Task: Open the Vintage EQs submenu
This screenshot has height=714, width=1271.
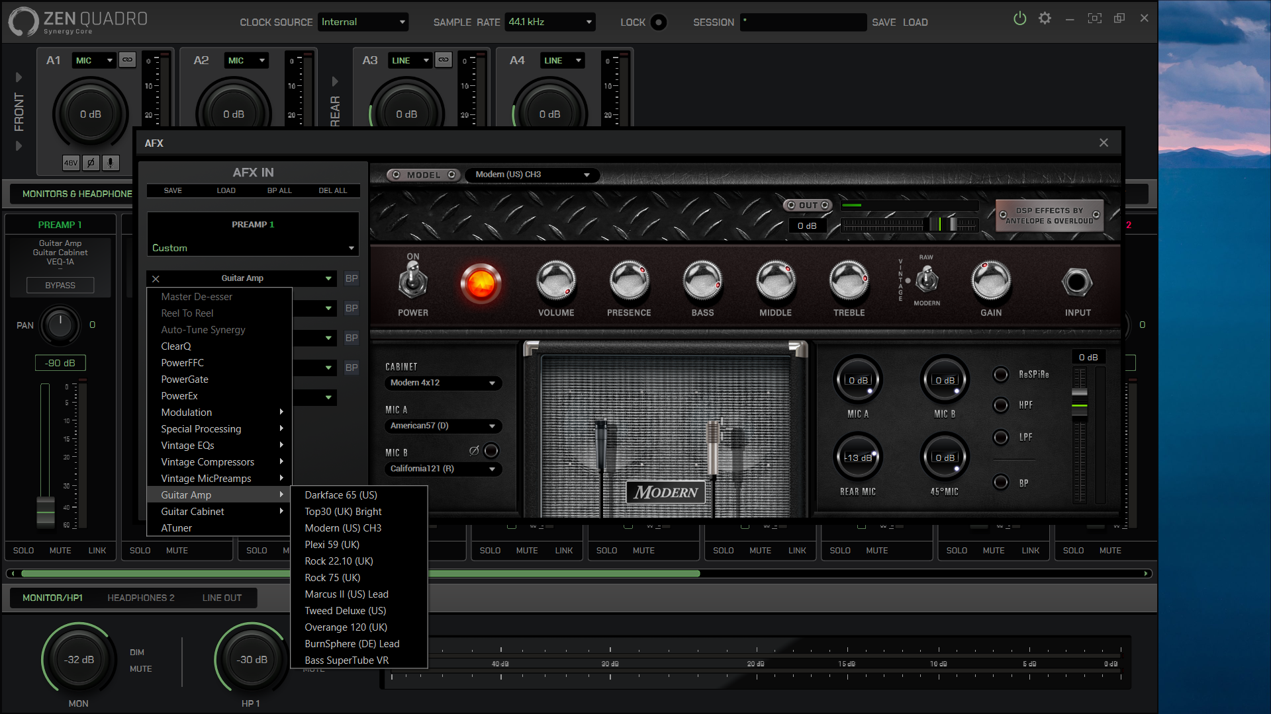Action: (219, 446)
